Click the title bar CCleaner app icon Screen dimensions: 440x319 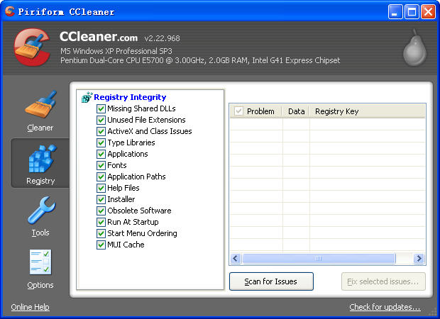(9, 11)
